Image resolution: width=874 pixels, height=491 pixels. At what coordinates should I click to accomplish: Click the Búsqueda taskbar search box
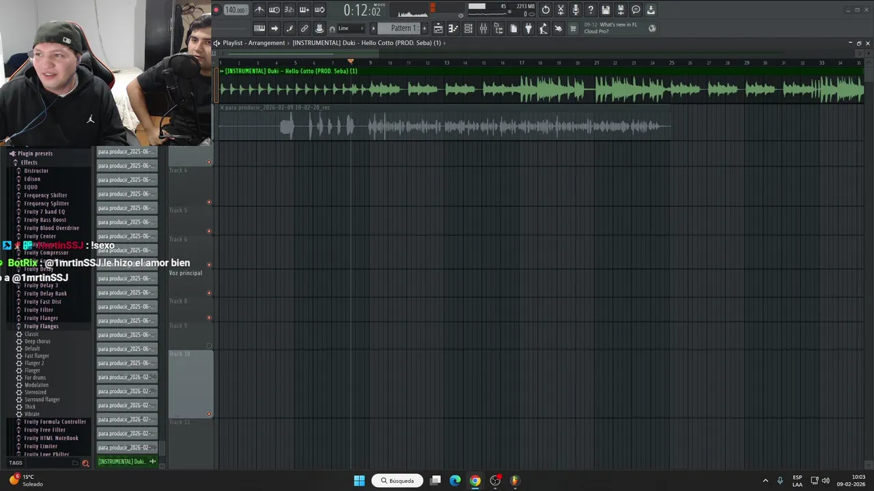[x=398, y=480]
